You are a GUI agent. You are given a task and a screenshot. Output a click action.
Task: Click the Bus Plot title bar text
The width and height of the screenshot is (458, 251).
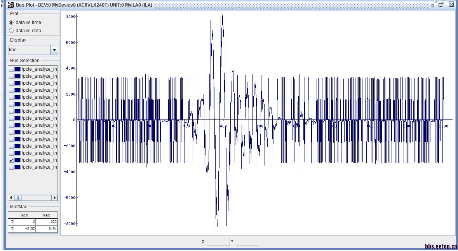[84, 5]
